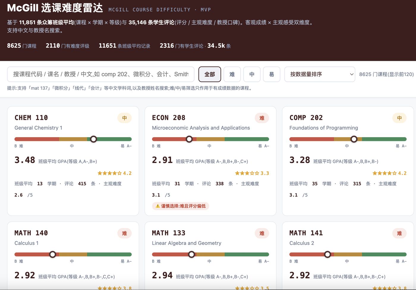The height and width of the screenshot is (290, 416).
Task: Click the 11651 条班级平均记录 statistic
Action: (125, 46)
